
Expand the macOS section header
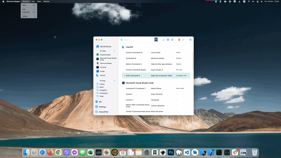coord(129,47)
